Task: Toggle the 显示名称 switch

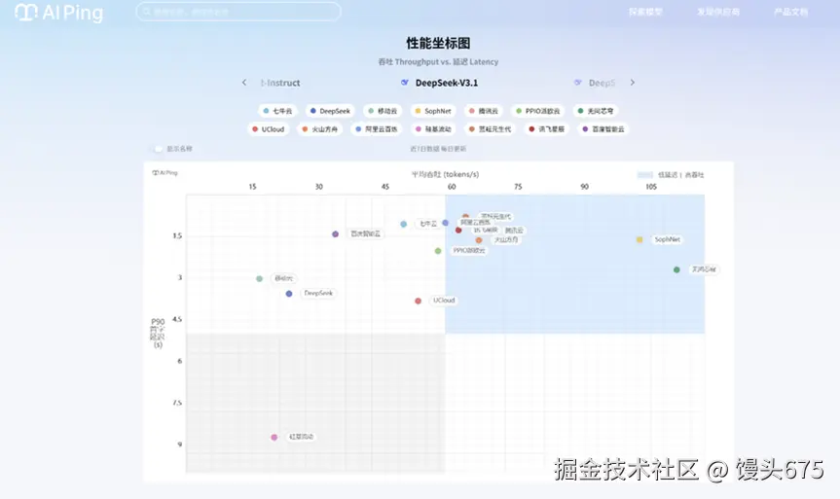Action: pos(158,149)
